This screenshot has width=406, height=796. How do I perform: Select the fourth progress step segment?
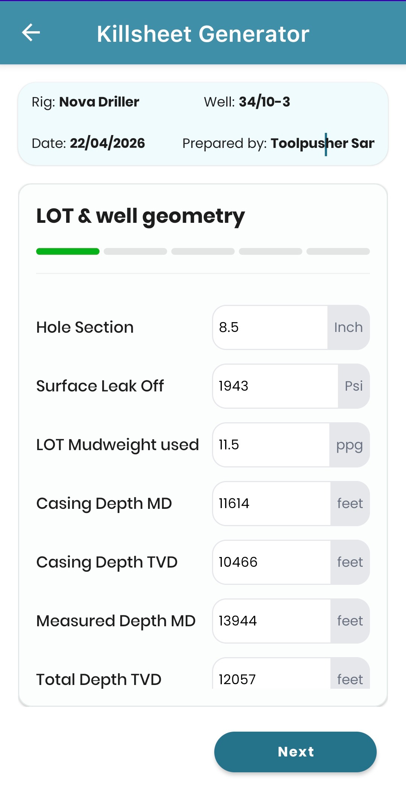pyautogui.click(x=271, y=251)
